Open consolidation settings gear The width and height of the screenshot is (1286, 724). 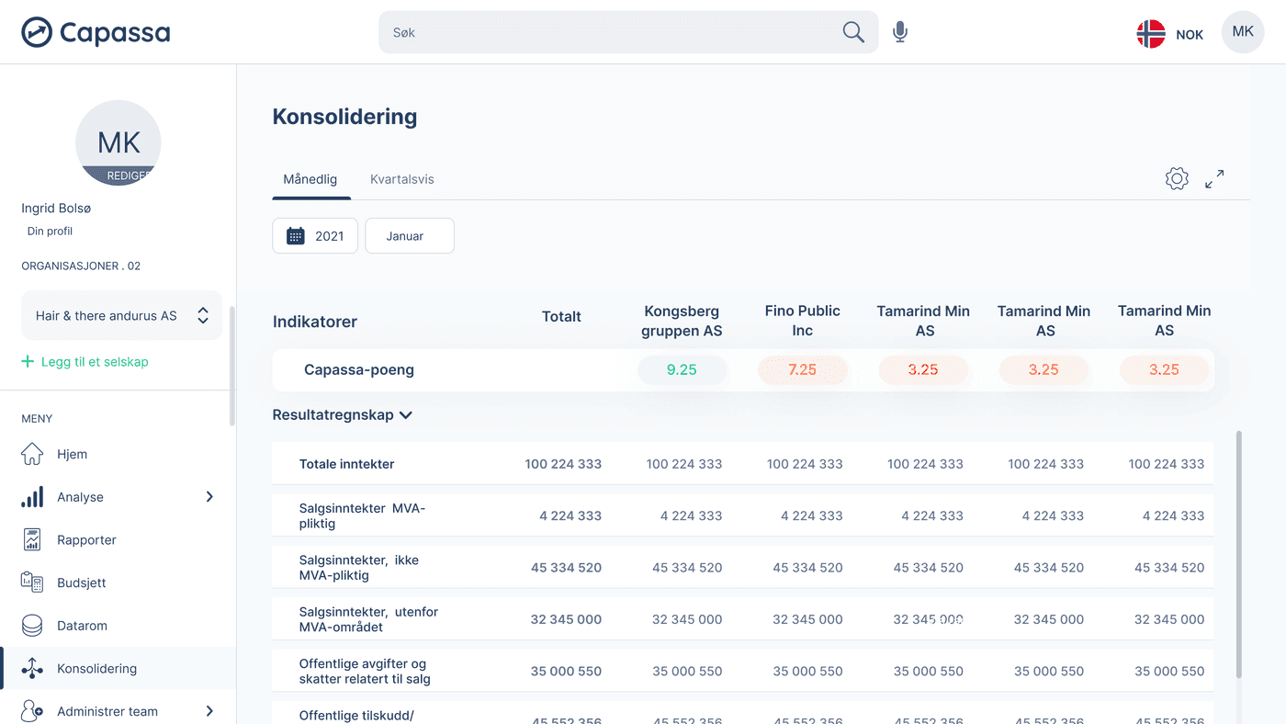pos(1177,179)
